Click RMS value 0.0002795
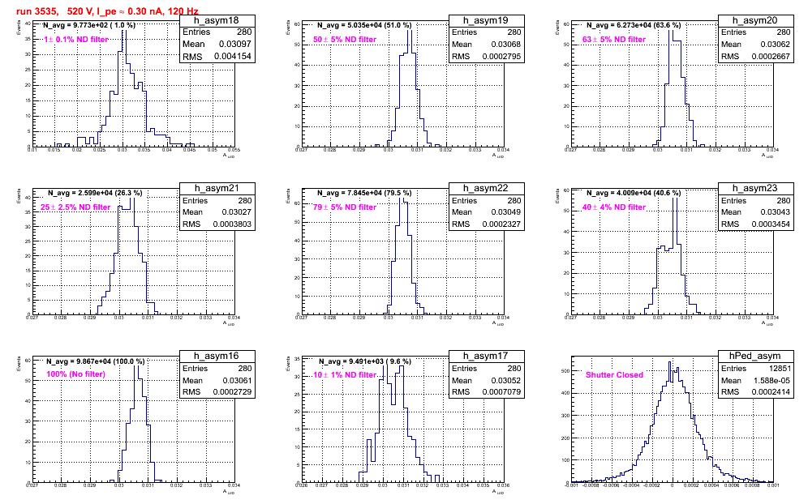Viewport: 808px width, 504px height. coord(501,57)
